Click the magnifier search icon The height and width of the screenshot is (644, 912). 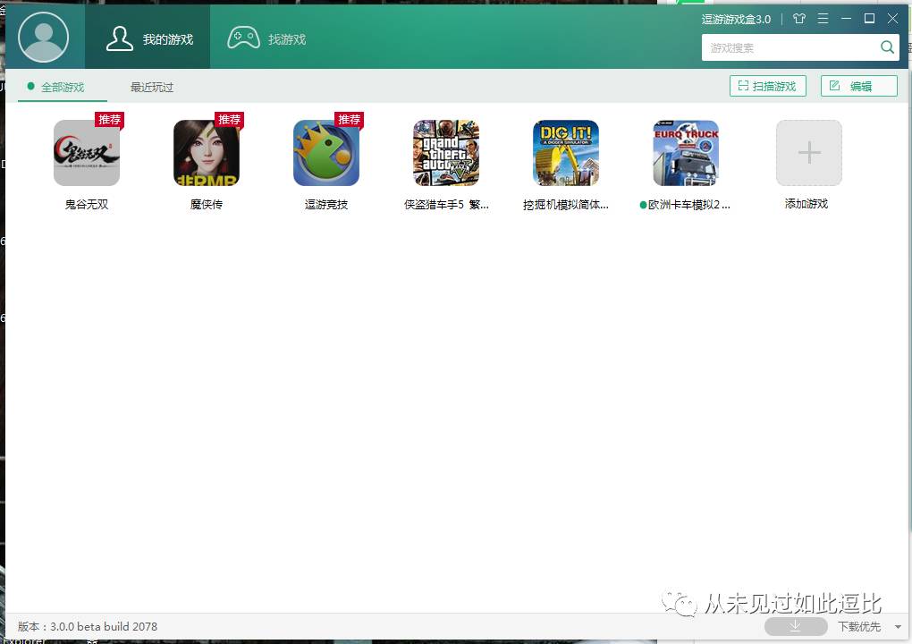point(887,47)
